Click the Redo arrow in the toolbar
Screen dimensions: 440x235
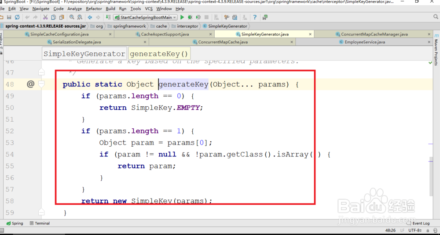[x=35, y=18]
